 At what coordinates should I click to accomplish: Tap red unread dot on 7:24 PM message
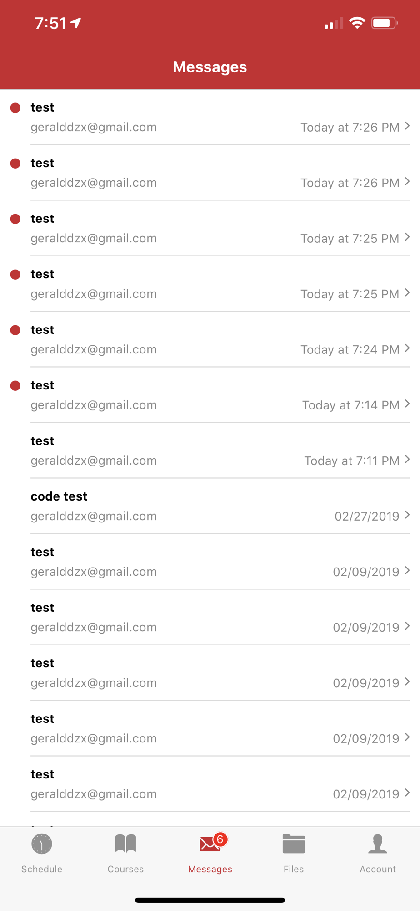click(x=15, y=330)
